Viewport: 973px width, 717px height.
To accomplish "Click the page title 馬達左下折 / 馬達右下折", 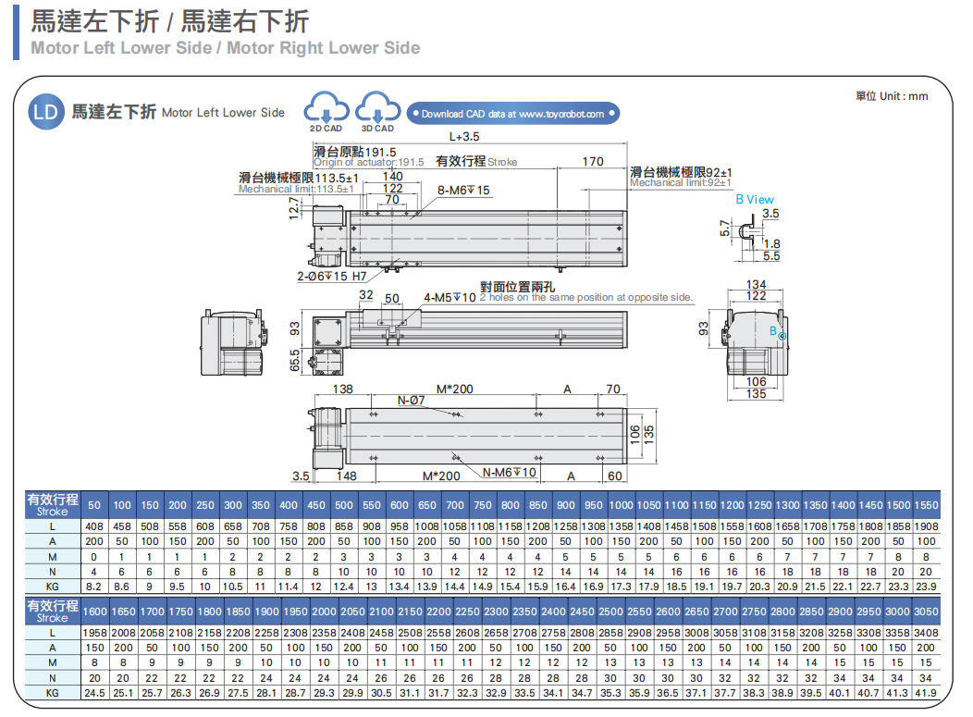I will click(x=170, y=21).
